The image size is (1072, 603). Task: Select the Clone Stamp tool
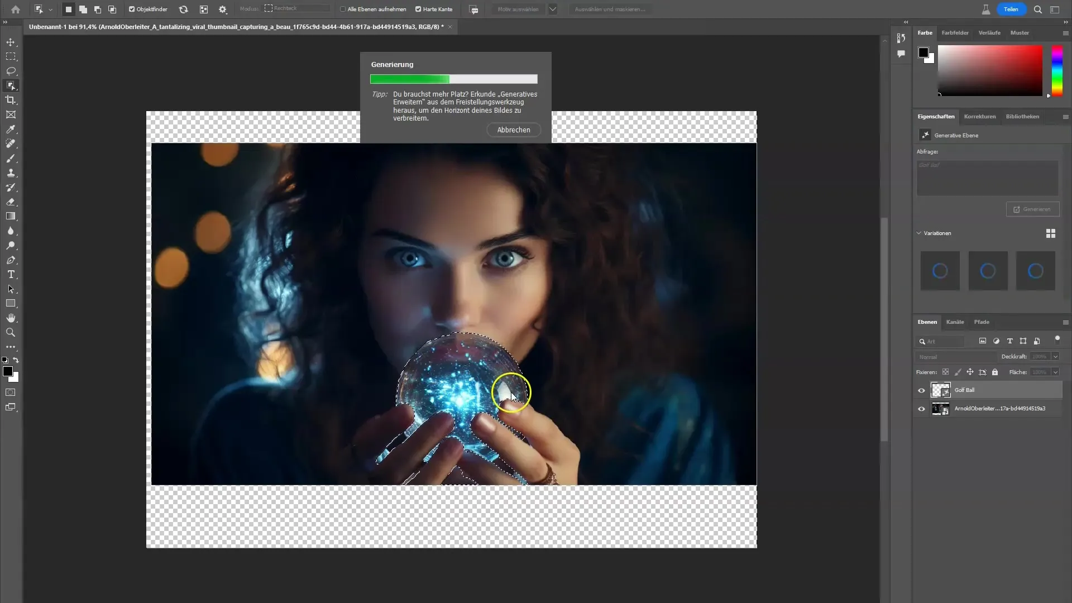pyautogui.click(x=11, y=173)
